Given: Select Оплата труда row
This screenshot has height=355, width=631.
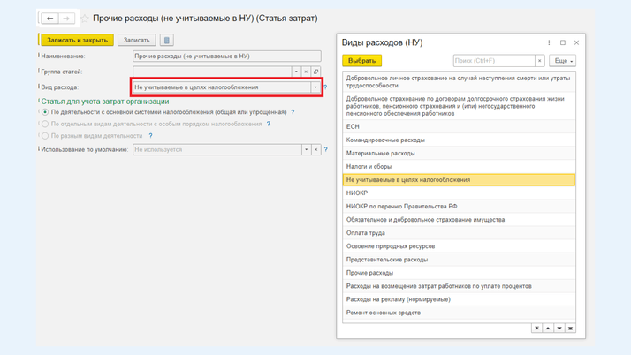Looking at the screenshot, I should [459, 233].
